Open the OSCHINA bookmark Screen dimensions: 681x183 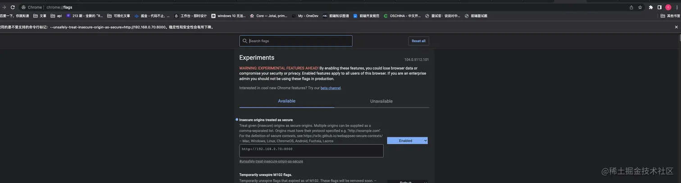click(402, 16)
